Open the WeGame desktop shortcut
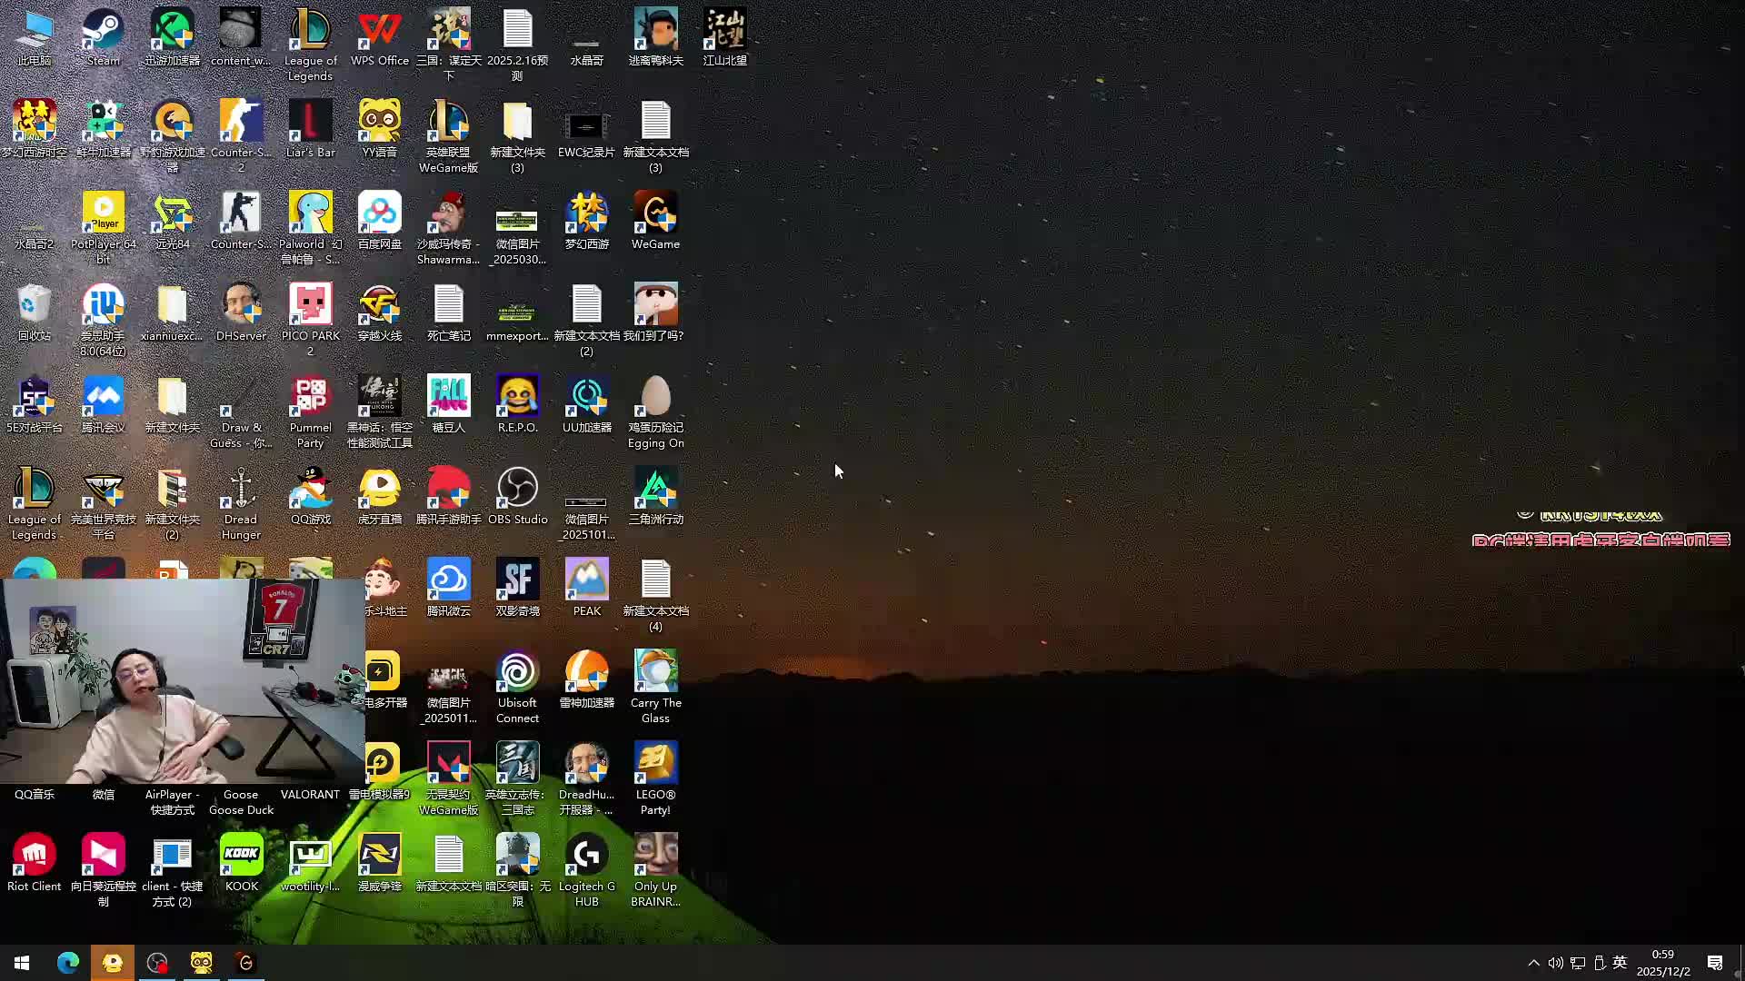 pos(655,215)
